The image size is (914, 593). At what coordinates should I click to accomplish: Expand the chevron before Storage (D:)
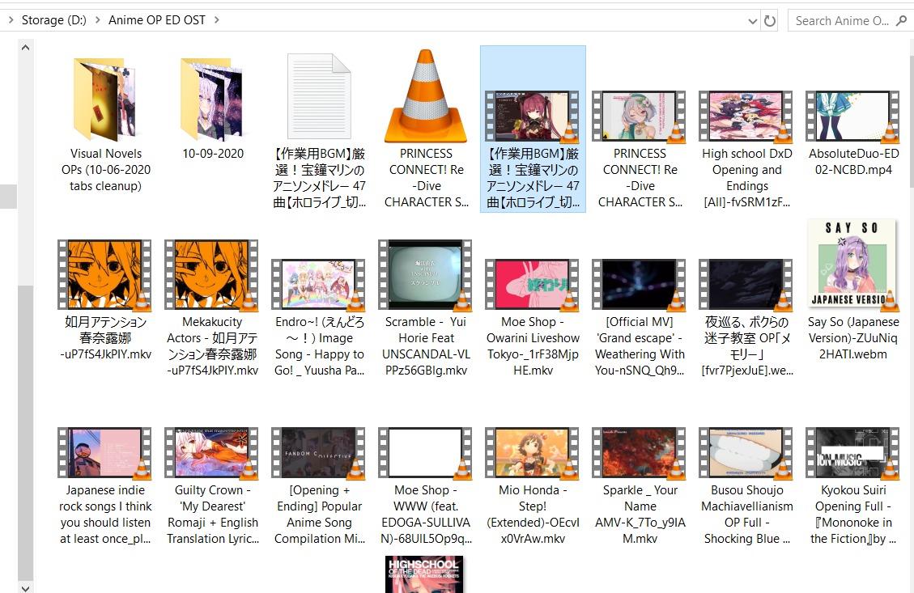pos(11,19)
